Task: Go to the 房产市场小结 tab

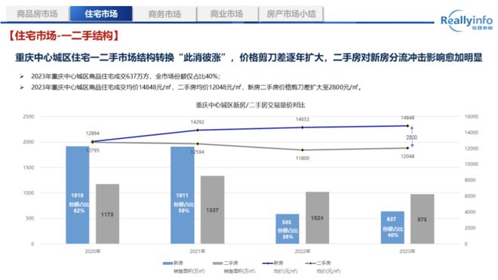Action: (x=291, y=14)
